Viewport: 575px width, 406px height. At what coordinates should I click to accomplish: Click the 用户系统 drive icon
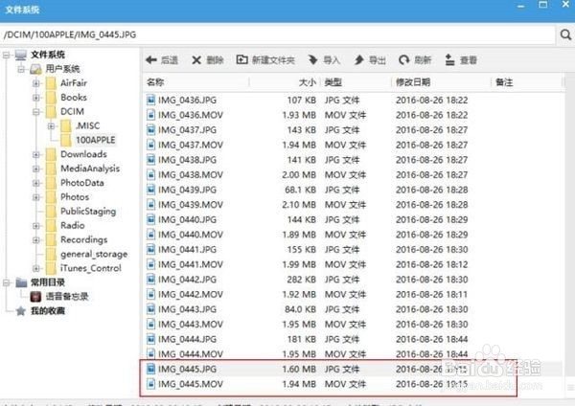[36, 69]
